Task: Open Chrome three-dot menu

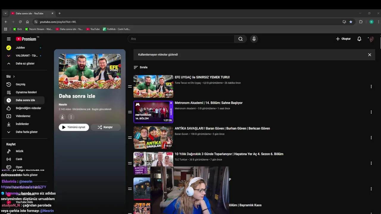Action: point(379,22)
